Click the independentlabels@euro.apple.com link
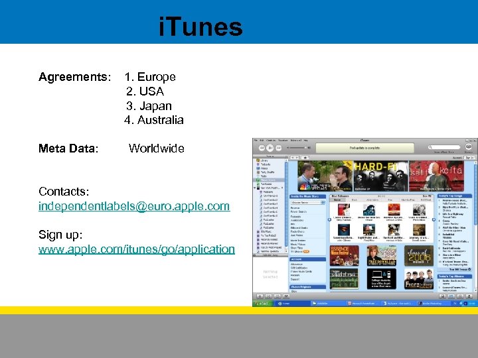Image resolution: width=478 pixels, height=358 pixels. [134, 206]
